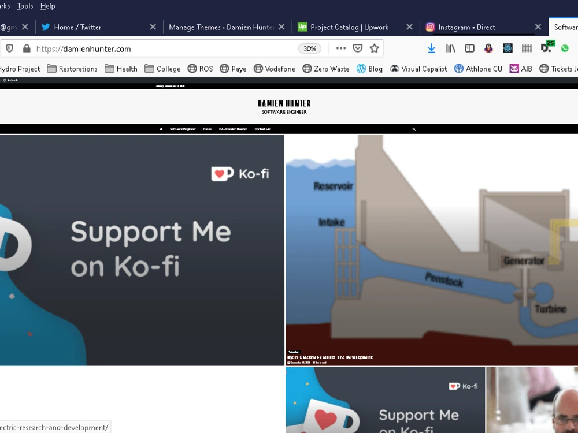The image size is (578, 433).
Task: Open the Blog WordPress bookmark
Action: click(x=369, y=69)
